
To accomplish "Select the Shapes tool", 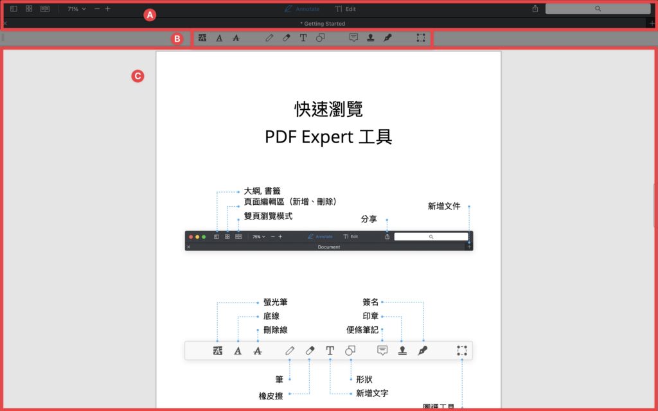I will [320, 38].
